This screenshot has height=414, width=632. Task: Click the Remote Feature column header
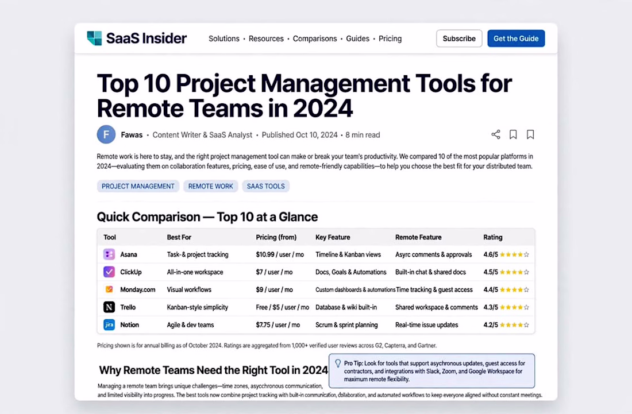click(418, 237)
